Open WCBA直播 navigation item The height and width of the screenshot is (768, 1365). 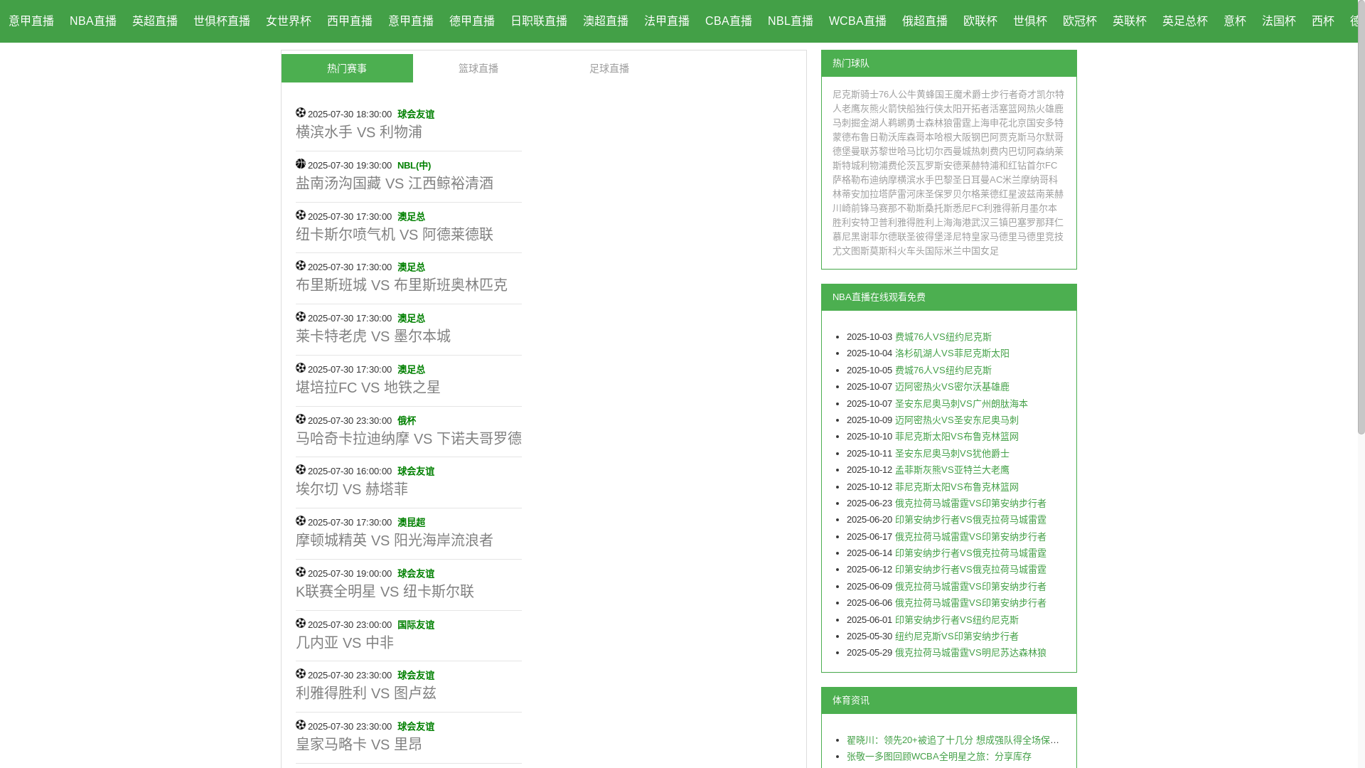[857, 21]
